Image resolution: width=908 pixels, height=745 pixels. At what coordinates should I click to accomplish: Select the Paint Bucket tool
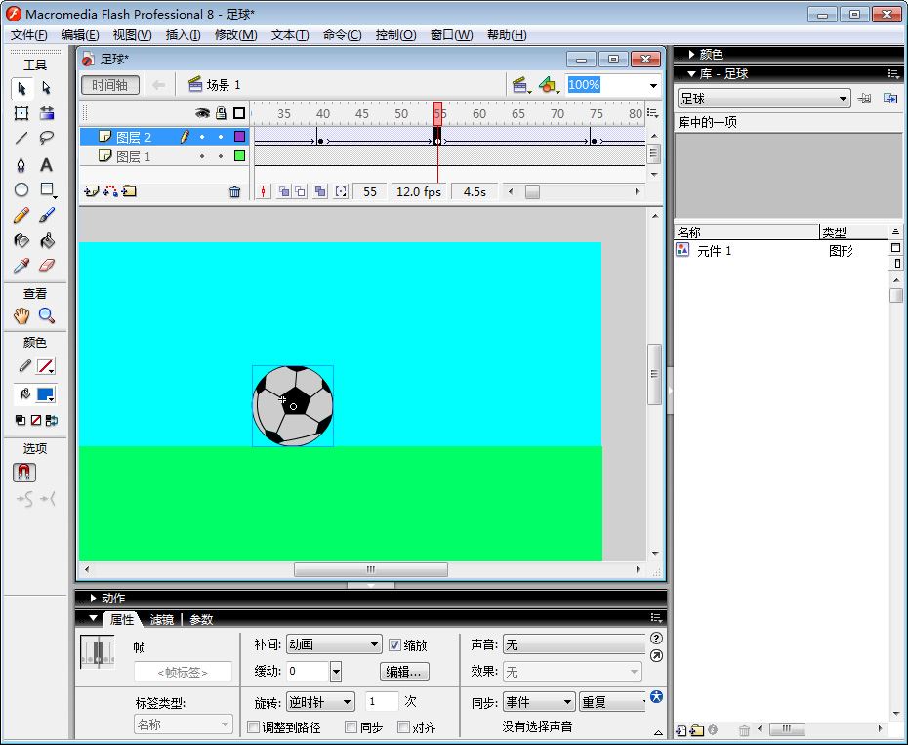(46, 240)
